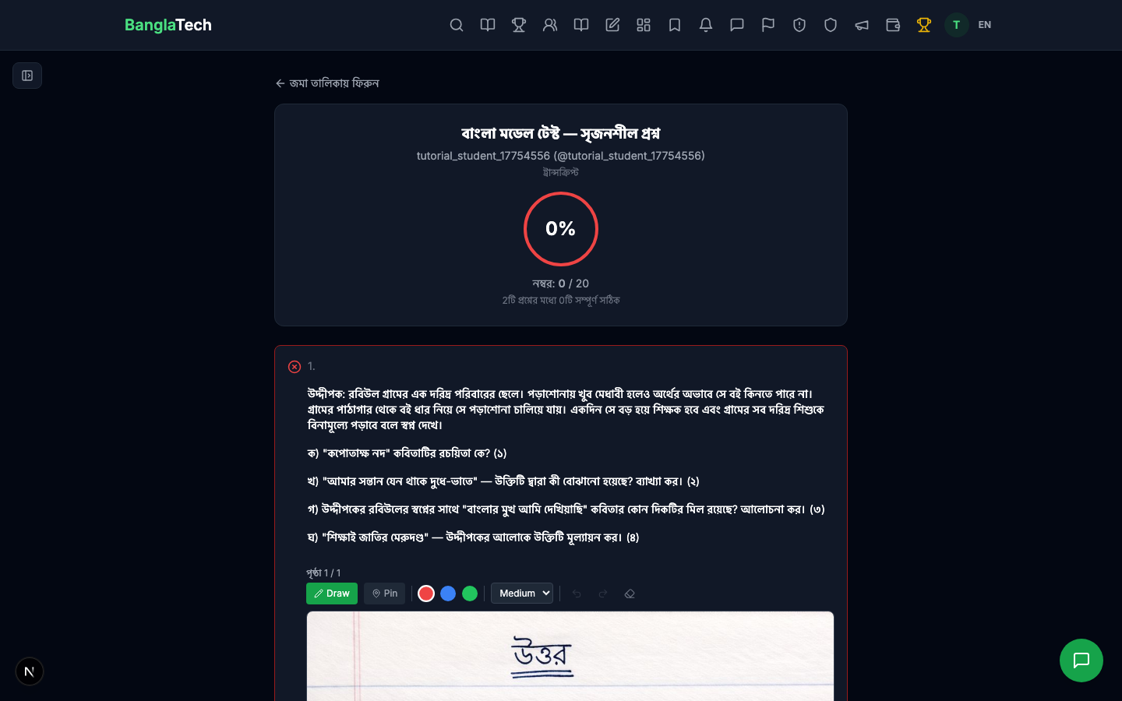Click the handwritten answer sheet image

570,656
